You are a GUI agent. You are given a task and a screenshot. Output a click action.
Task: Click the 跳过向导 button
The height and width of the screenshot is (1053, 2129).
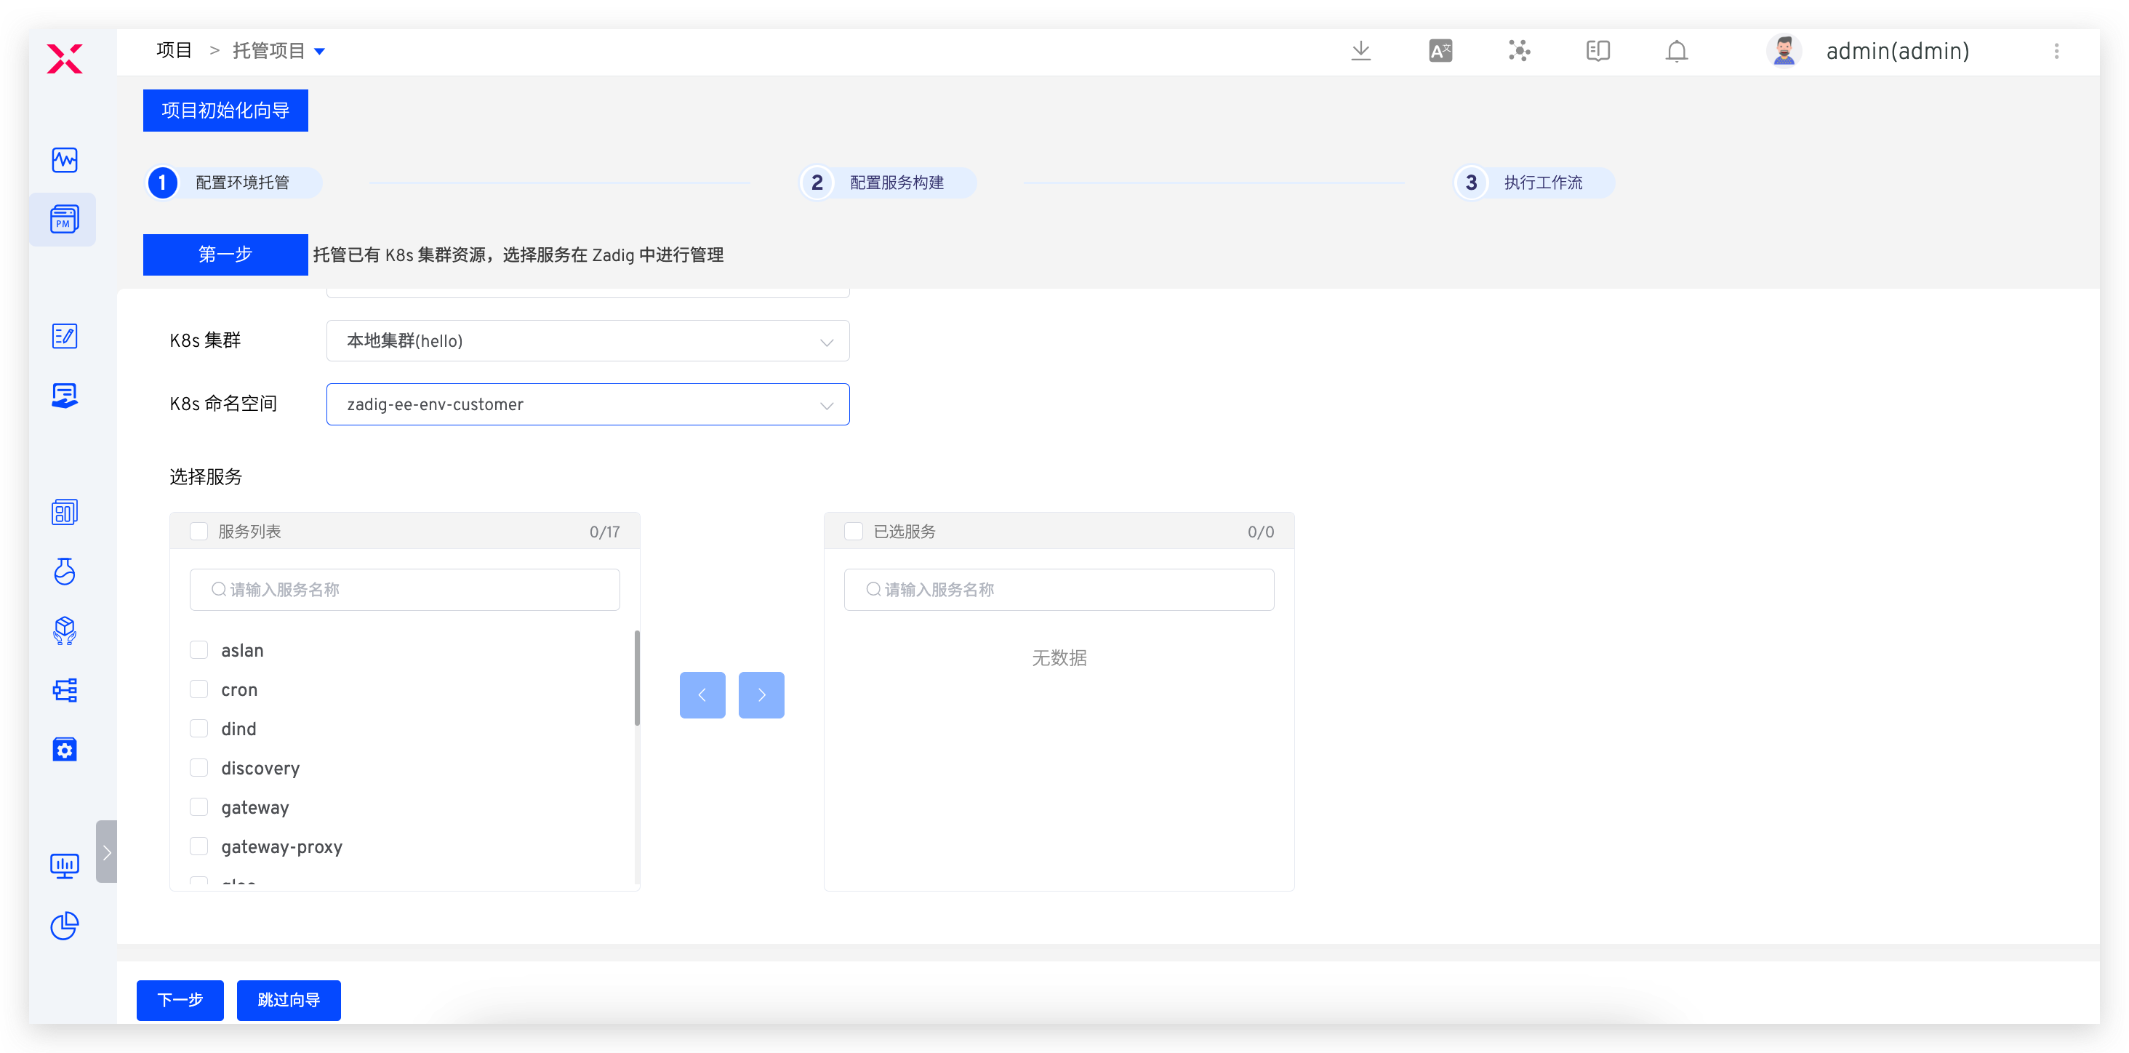288,1000
